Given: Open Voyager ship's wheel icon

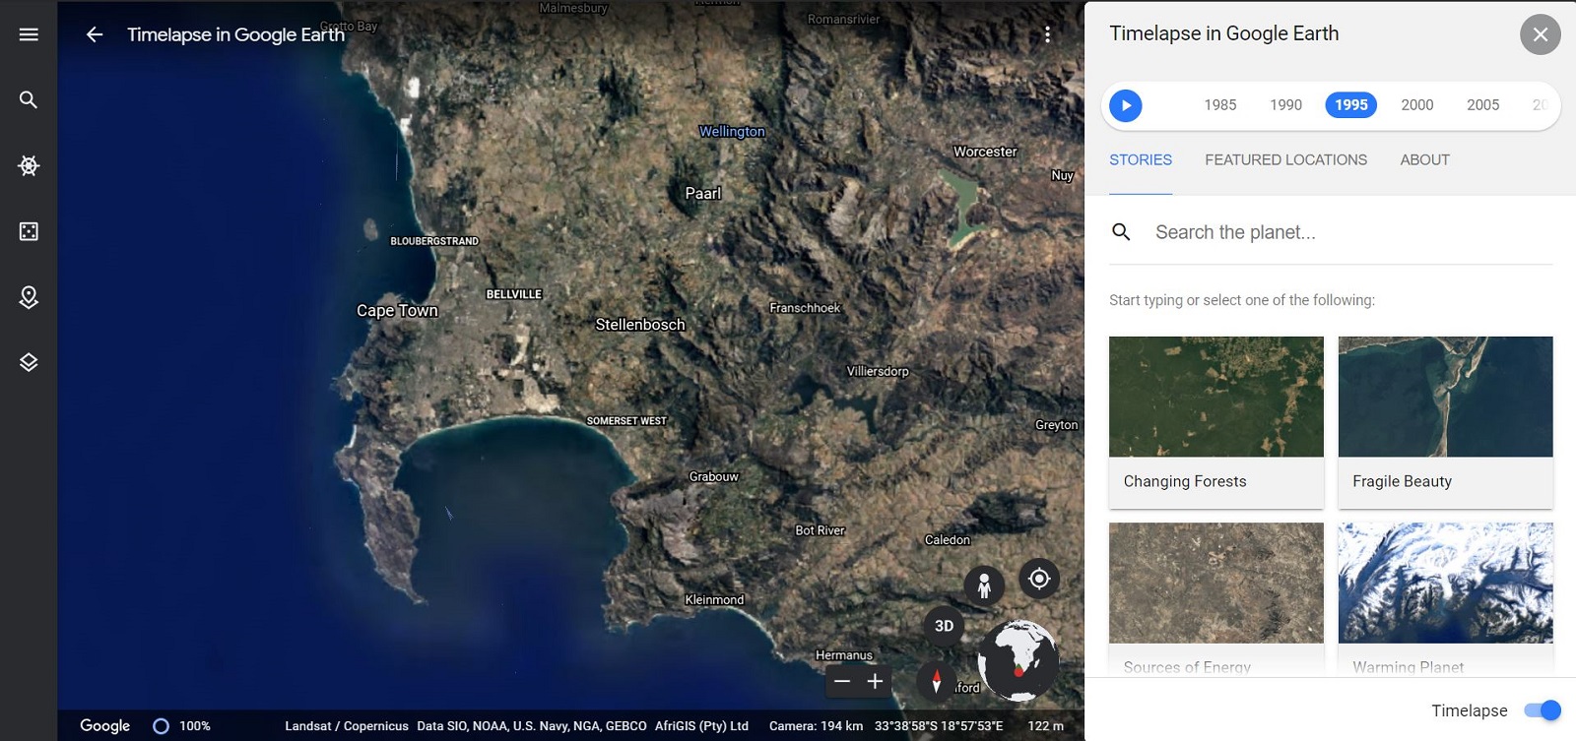Looking at the screenshot, I should pos(29,165).
